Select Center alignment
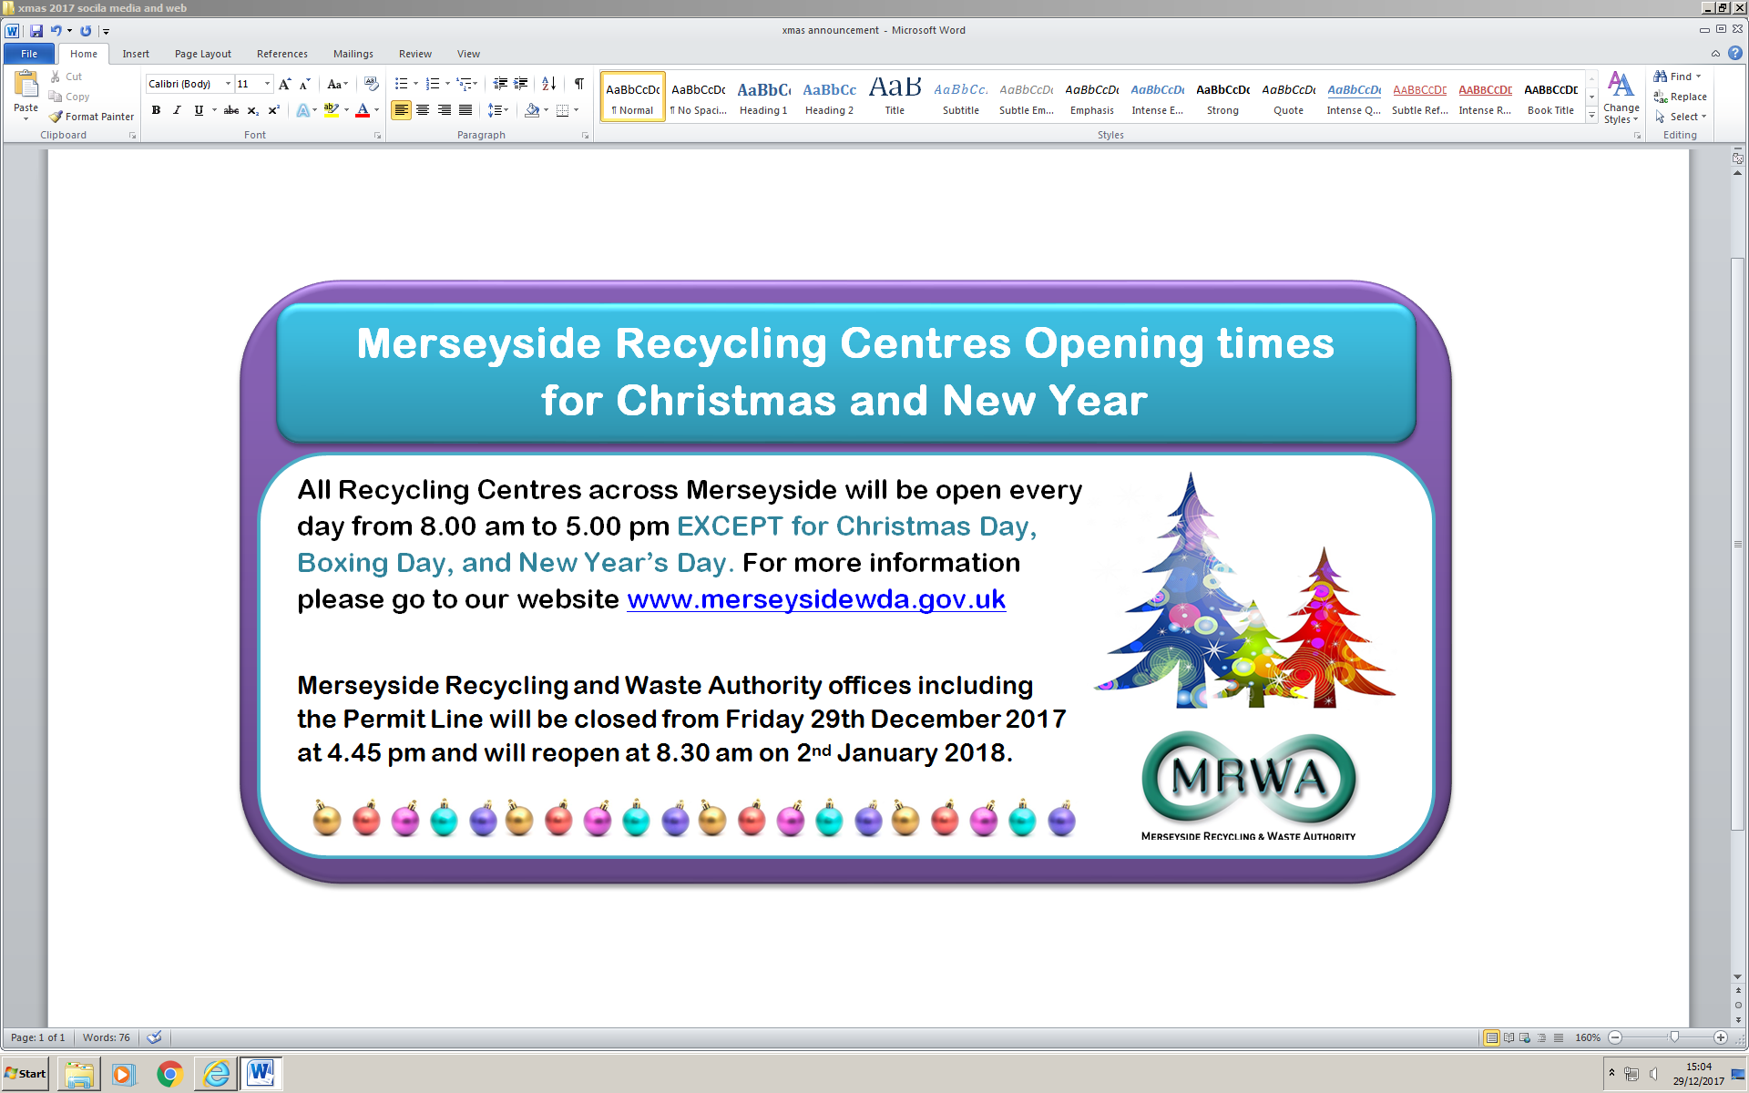Image resolution: width=1749 pixels, height=1093 pixels. pyautogui.click(x=423, y=110)
